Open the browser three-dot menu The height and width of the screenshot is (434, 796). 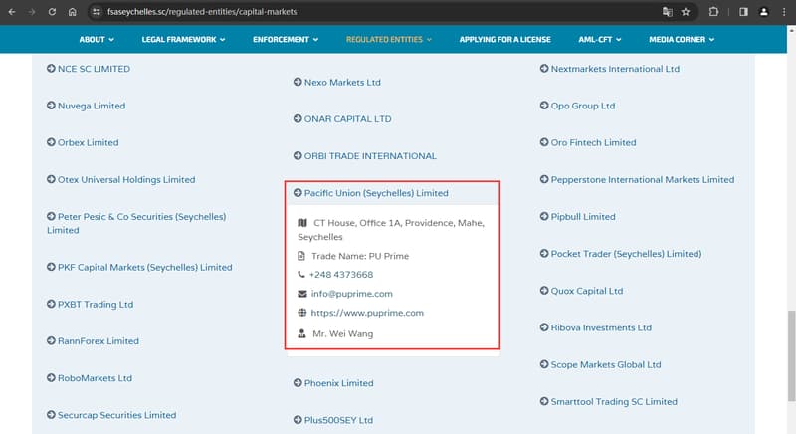[784, 12]
